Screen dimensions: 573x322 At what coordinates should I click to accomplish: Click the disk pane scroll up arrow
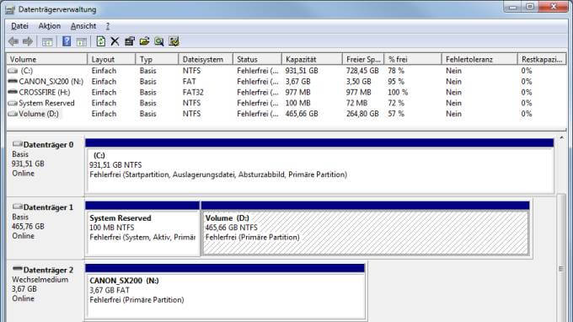[562, 137]
